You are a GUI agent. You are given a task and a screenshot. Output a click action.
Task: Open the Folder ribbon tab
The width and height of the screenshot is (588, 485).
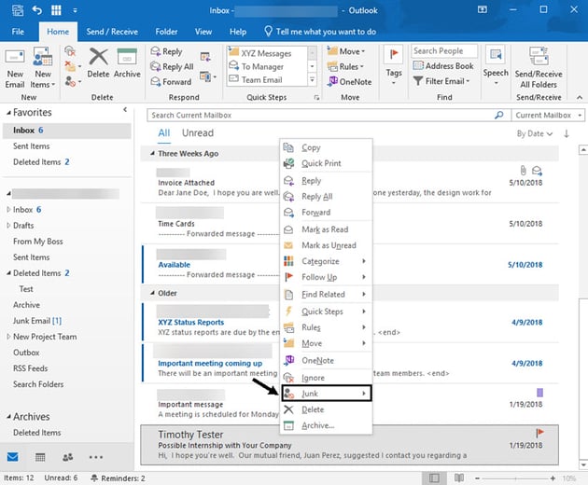click(x=166, y=32)
